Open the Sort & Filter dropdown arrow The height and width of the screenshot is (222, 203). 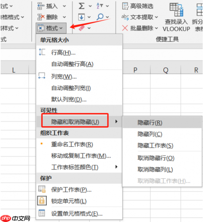point(107,6)
